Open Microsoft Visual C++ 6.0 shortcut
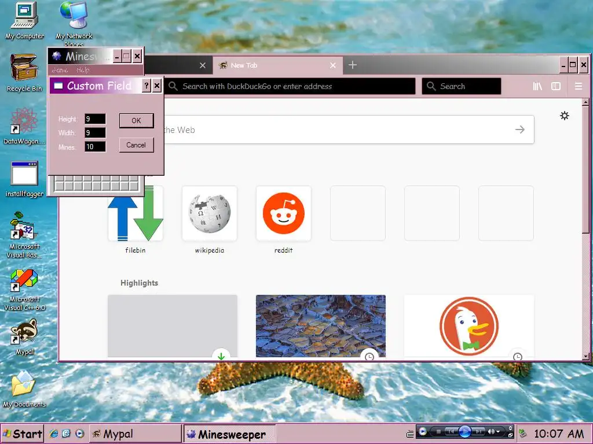Screen dimensions: 593x444 pyautogui.click(x=24, y=290)
